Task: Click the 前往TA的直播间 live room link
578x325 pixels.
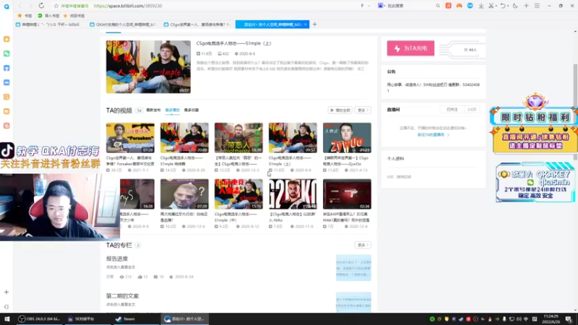Action: coord(433,135)
